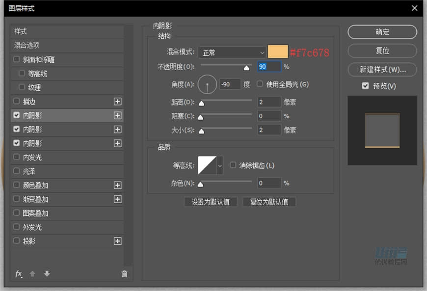Click the plus icon next to 投影

point(118,241)
